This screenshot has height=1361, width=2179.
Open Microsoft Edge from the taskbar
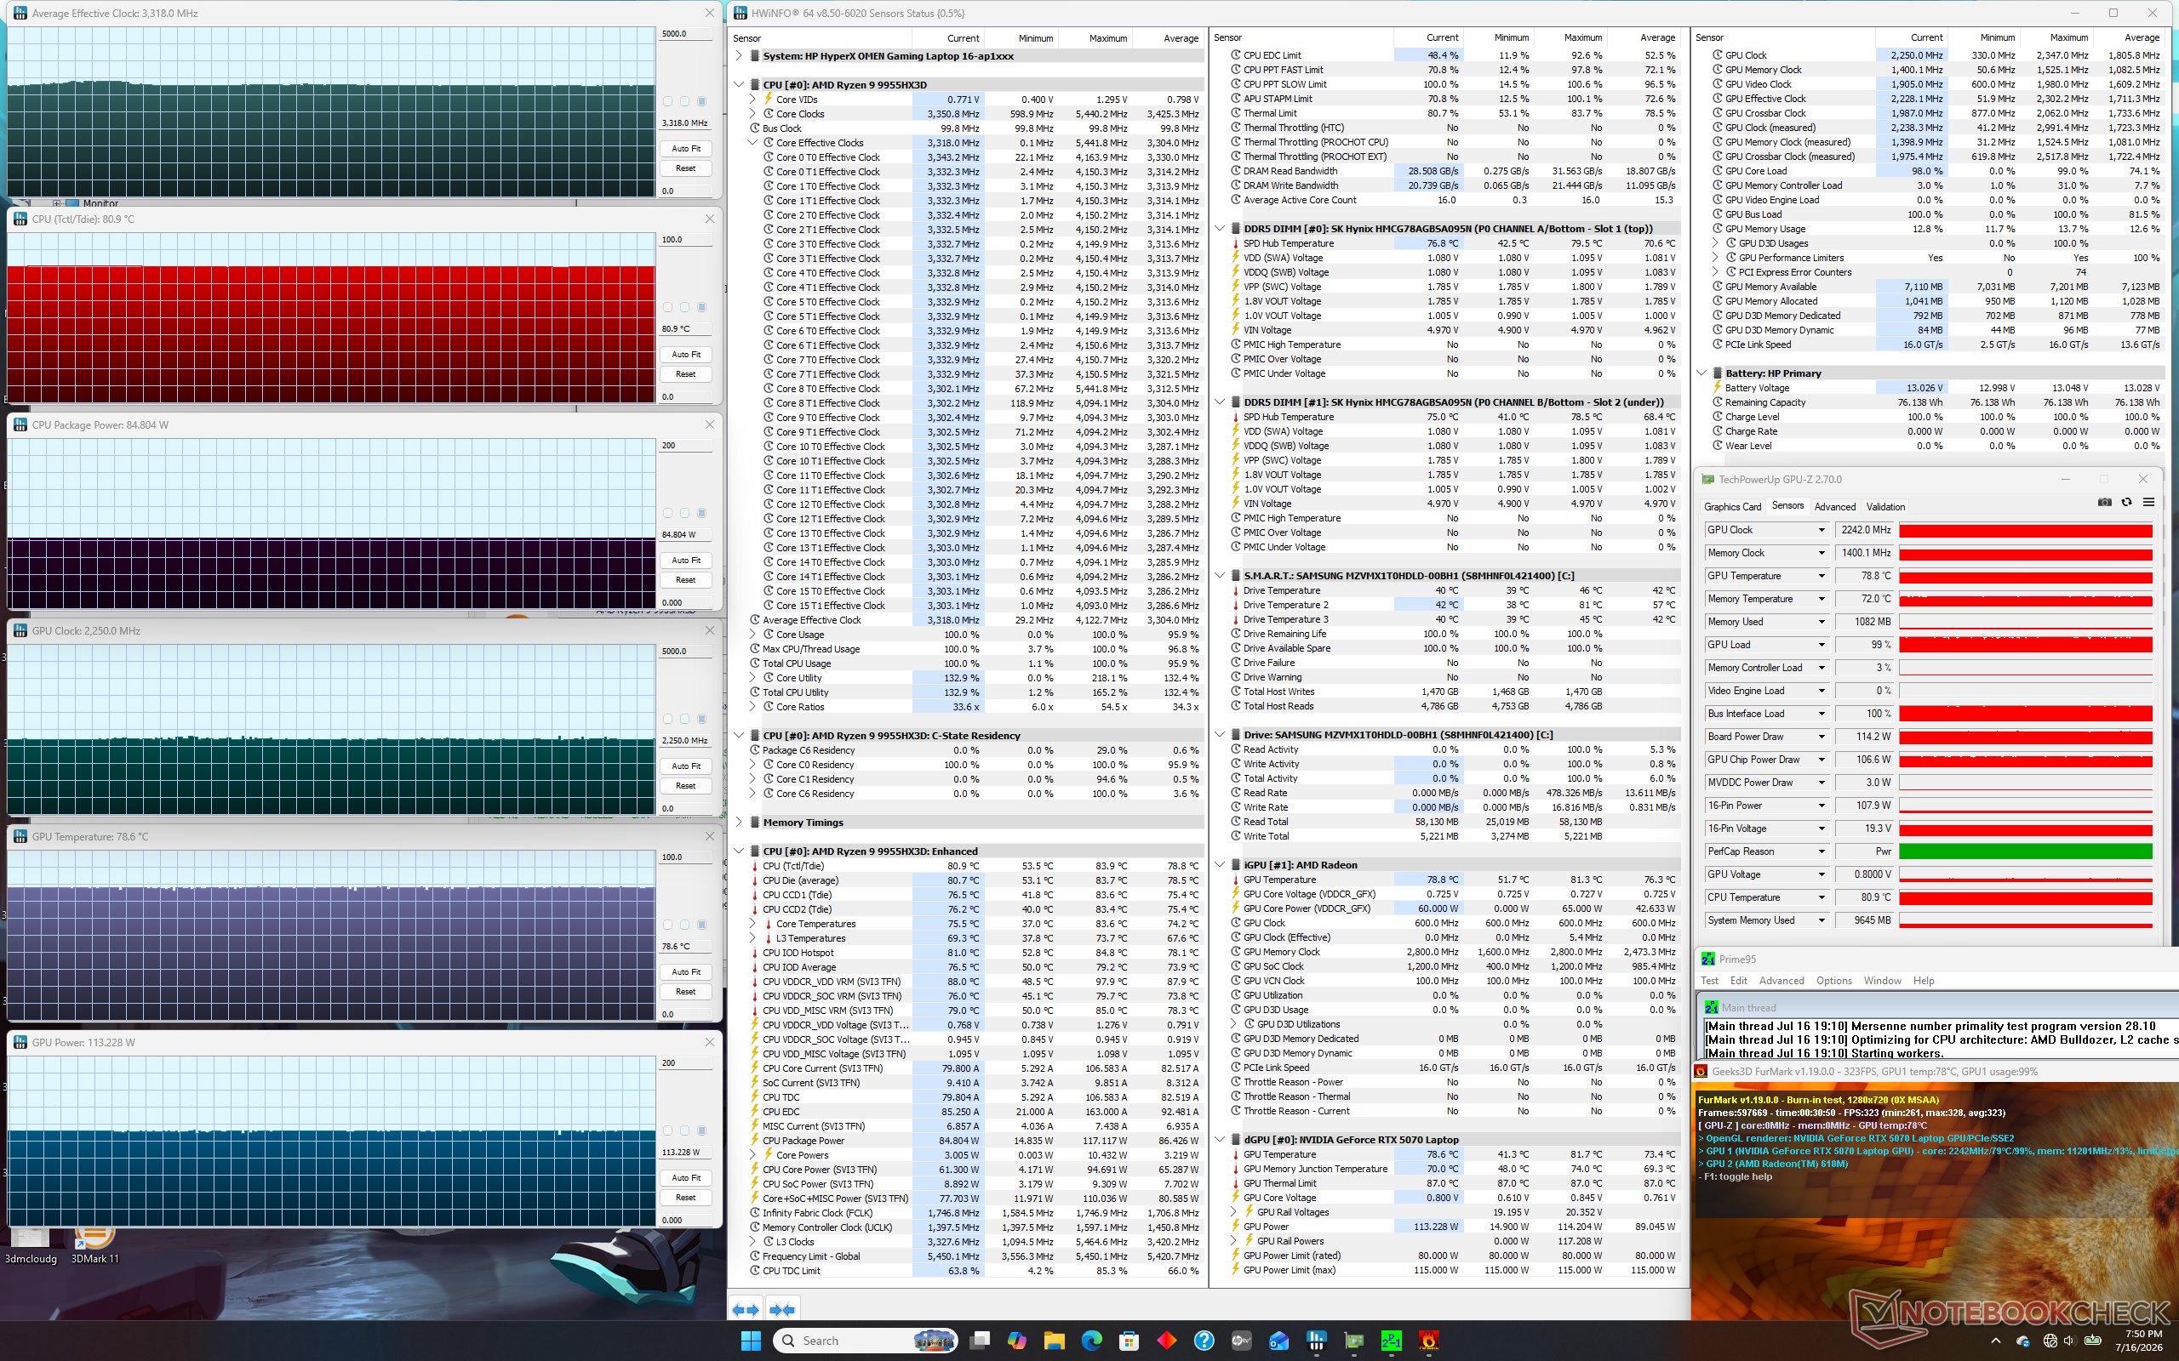1091,1341
